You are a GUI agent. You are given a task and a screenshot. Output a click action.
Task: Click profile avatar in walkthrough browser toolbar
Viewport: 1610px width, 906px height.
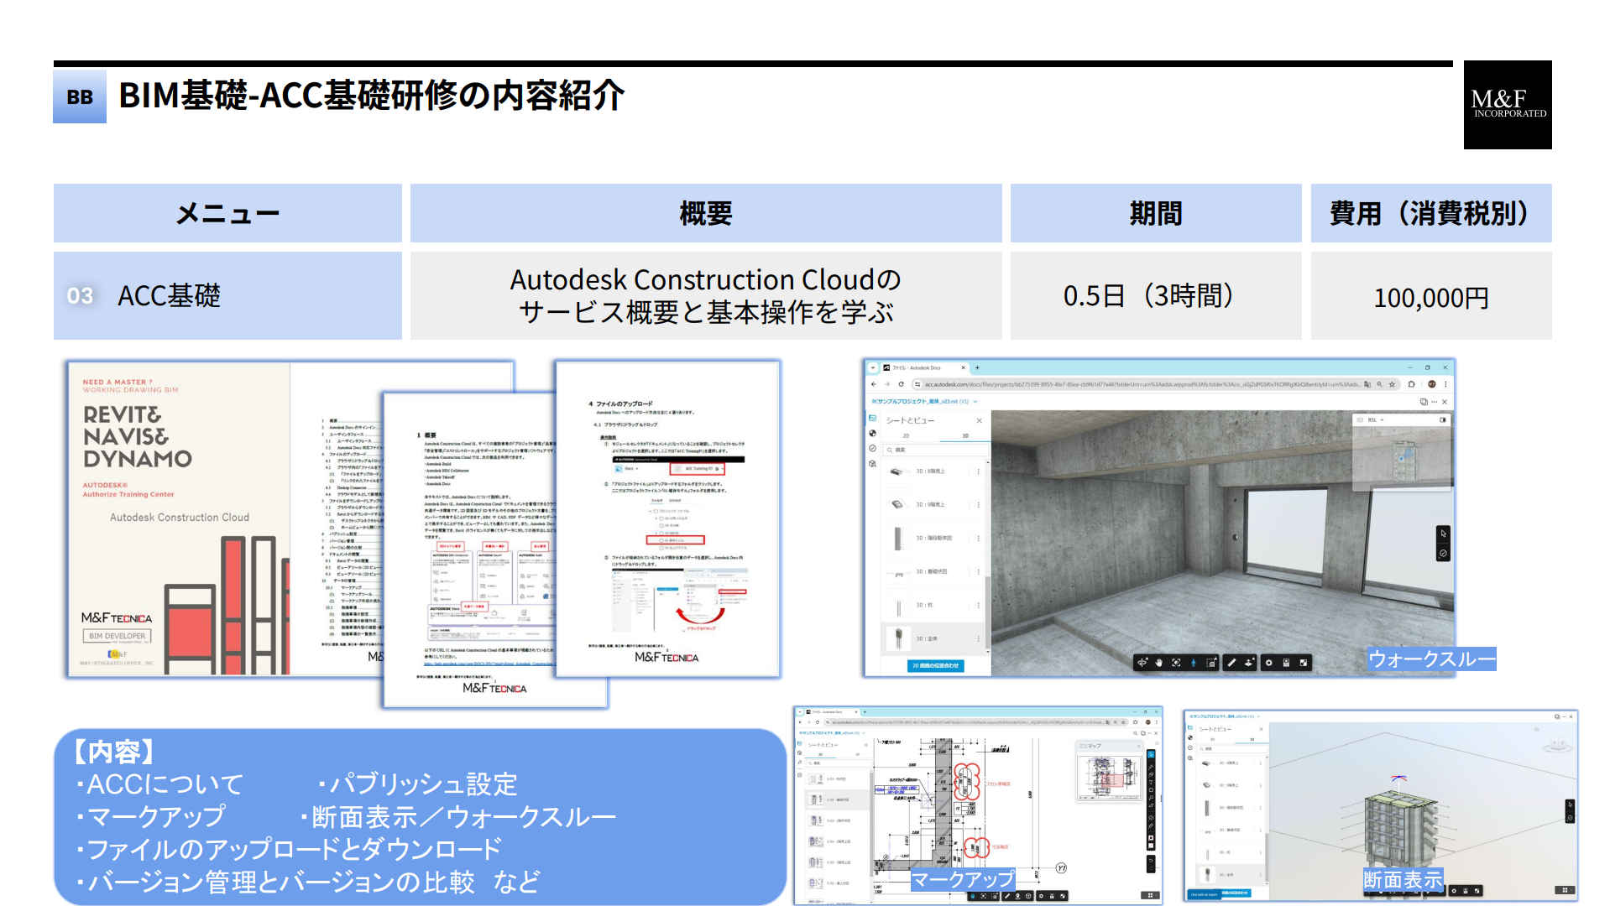coord(1432,384)
